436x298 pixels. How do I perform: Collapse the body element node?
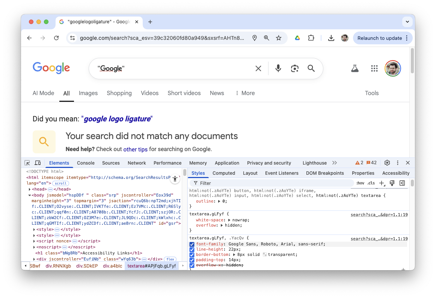[30, 195]
